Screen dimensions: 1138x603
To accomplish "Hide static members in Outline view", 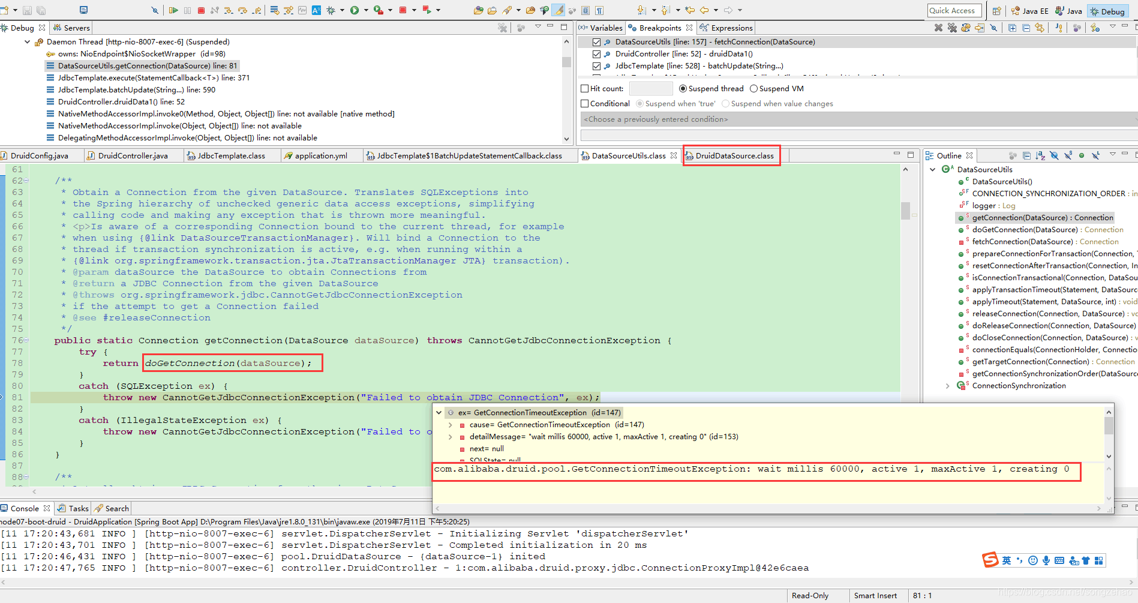I will click(x=1068, y=155).
